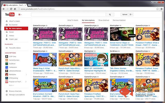
Task: Open Punch-Out PART 9 title link
Action: 70,70
